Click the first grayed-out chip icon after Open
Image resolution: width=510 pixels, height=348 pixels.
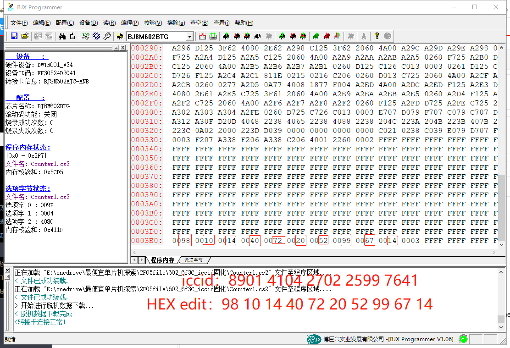[x=38, y=36]
